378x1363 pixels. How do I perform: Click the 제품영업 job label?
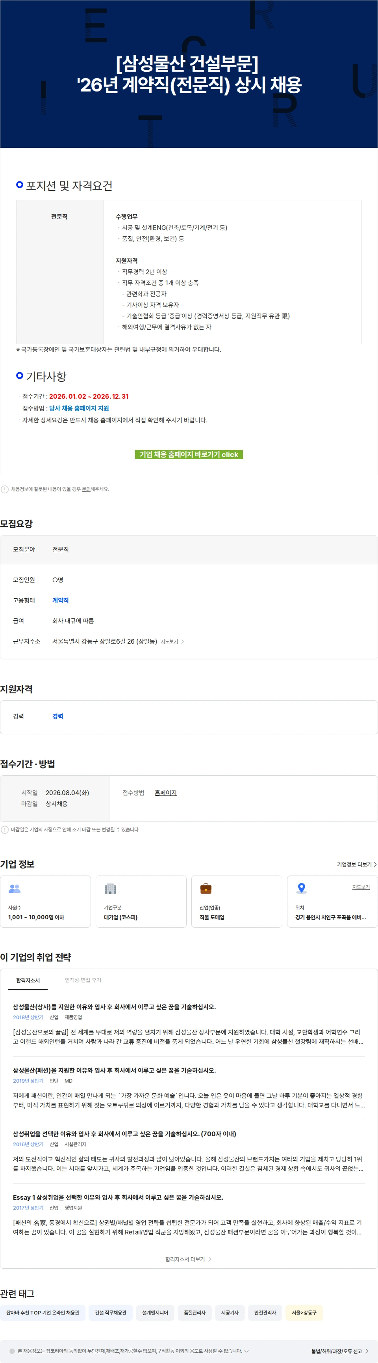coord(73,1017)
